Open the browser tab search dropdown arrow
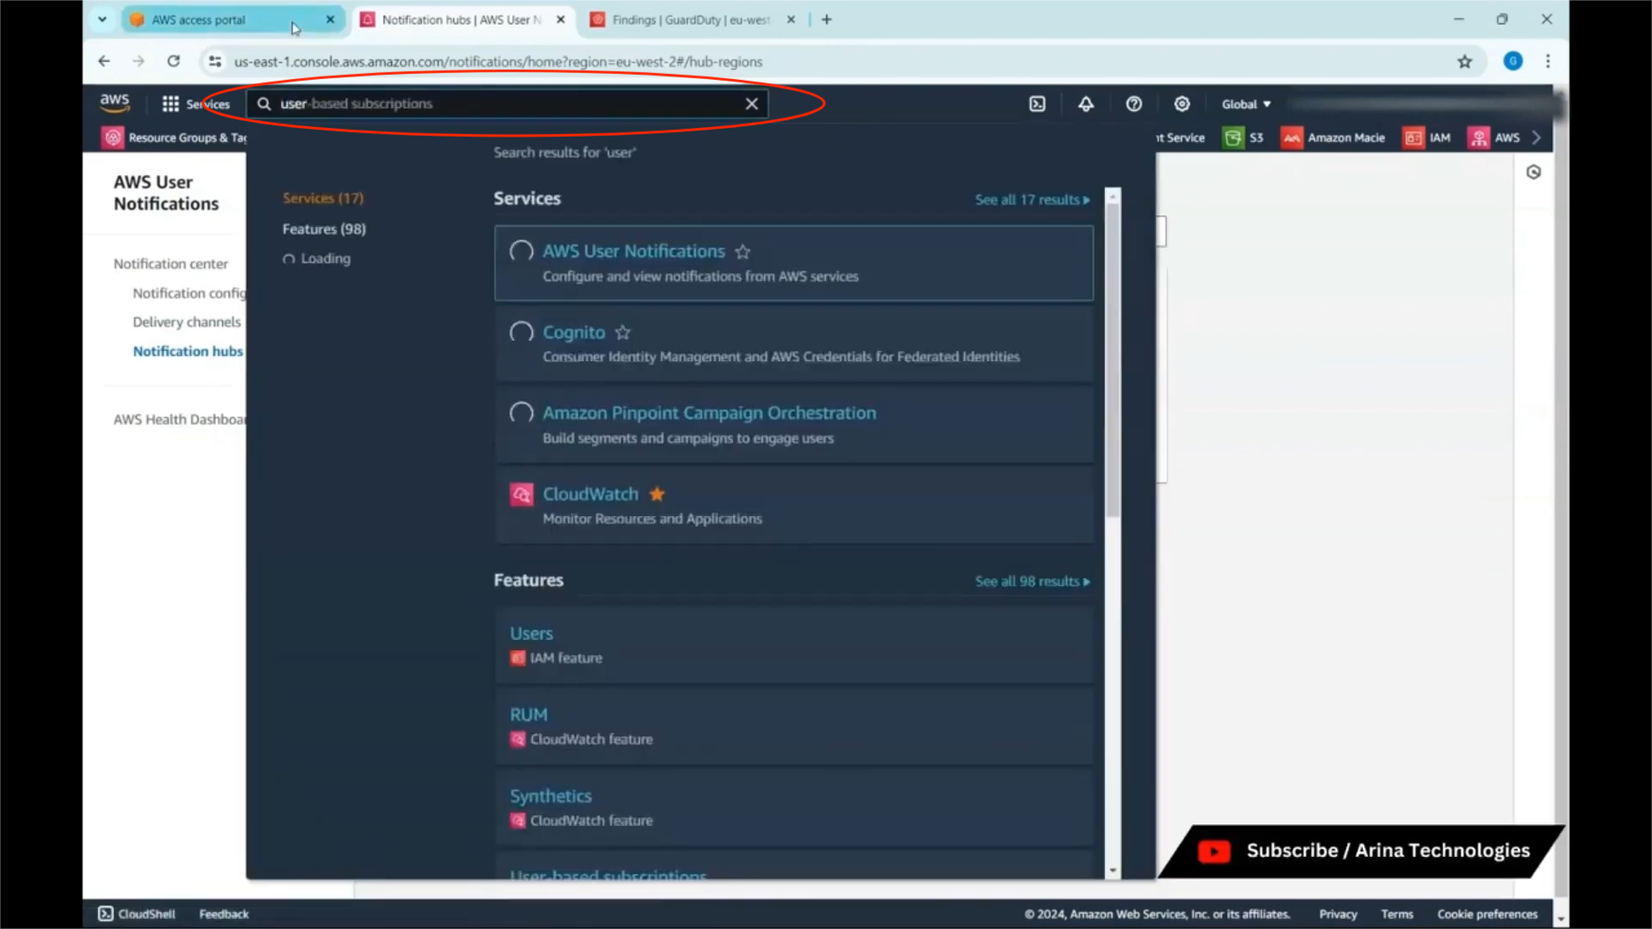Viewport: 1652px width, 929px height. click(102, 19)
